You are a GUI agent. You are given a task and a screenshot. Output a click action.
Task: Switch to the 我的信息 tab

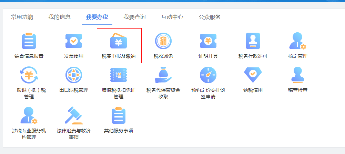pos(59,17)
